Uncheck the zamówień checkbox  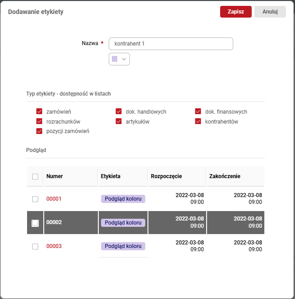(39, 111)
